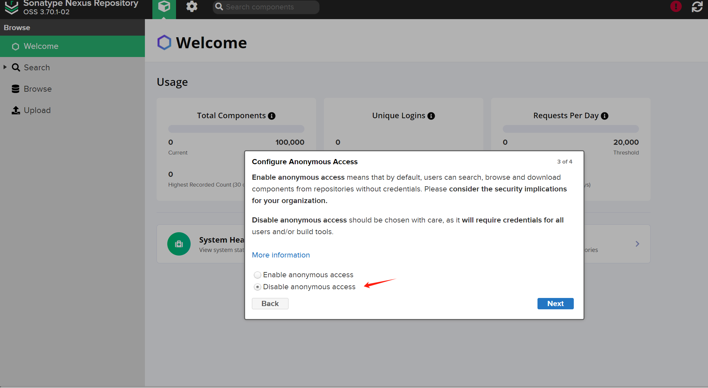Click the Welcome hexagon icon in sidebar
Image resolution: width=708 pixels, height=388 pixels.
point(16,47)
